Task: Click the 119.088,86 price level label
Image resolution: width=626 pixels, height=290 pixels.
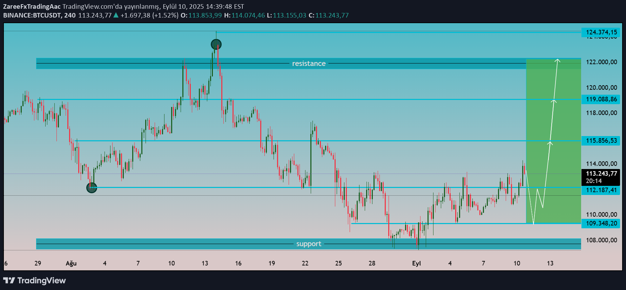Action: coord(601,99)
